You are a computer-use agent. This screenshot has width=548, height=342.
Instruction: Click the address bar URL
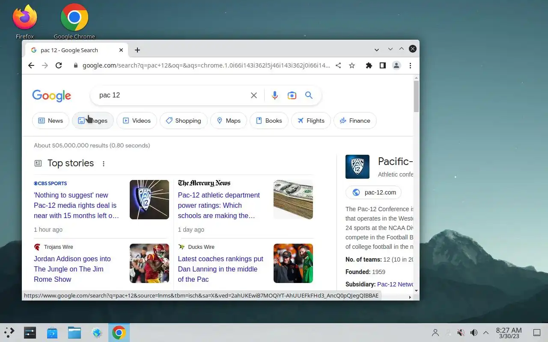pyautogui.click(x=206, y=65)
